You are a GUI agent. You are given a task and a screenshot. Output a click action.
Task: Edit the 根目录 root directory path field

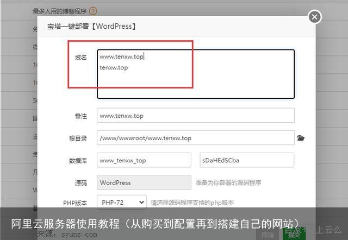coord(196,138)
